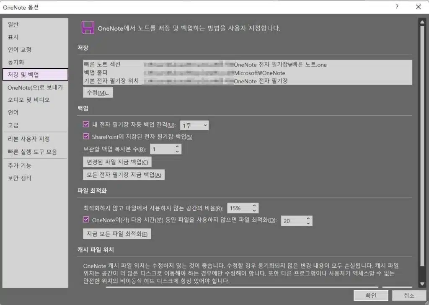Increase the 15% unused space percentage
The height and width of the screenshot is (305, 429).
(254, 206)
